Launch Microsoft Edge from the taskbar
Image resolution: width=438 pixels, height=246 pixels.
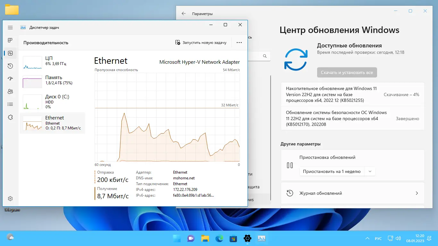click(219, 238)
